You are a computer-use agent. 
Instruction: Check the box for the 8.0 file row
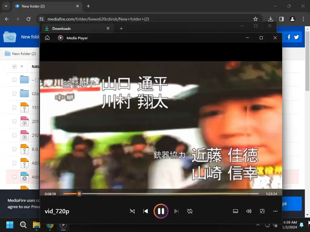point(14,149)
